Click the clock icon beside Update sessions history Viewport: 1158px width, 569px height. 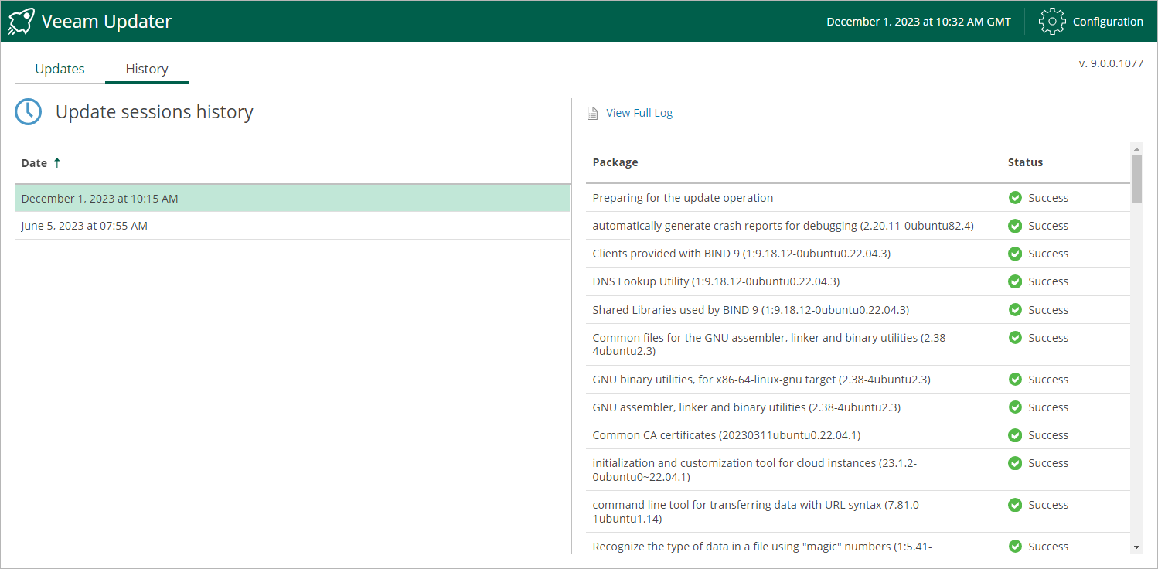29,112
